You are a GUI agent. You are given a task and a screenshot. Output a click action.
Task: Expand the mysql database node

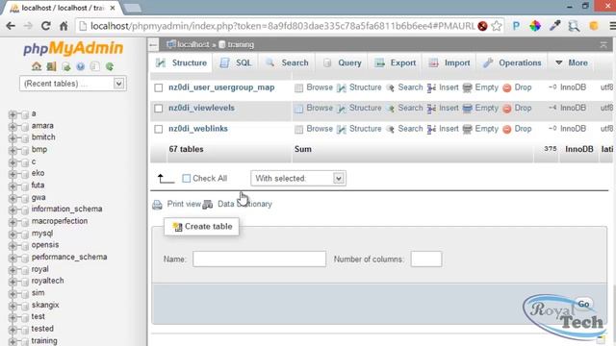(x=13, y=235)
